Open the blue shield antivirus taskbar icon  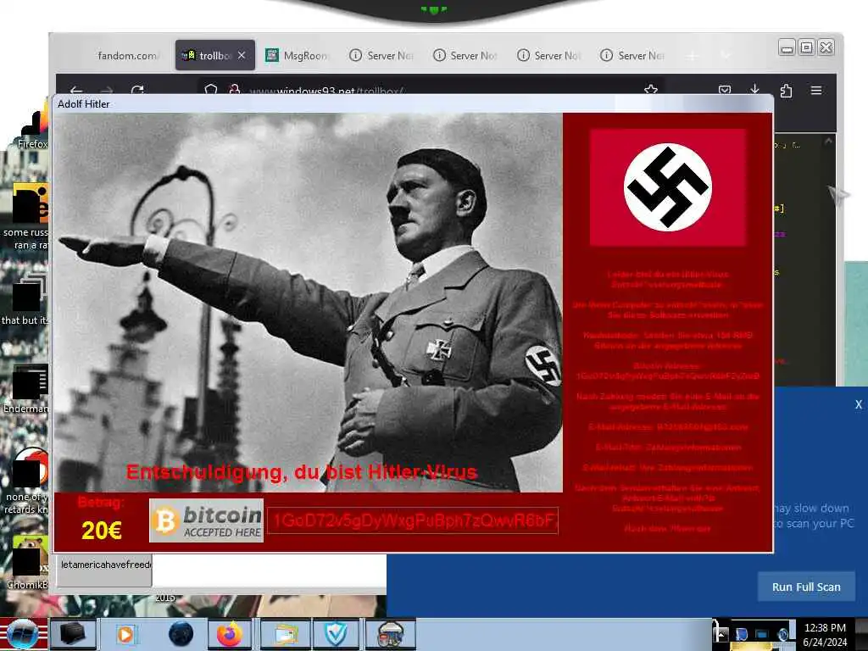336,634
